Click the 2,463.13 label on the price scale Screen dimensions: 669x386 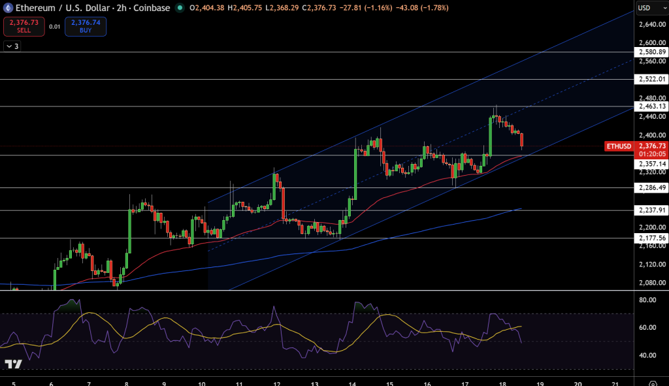[x=651, y=106]
